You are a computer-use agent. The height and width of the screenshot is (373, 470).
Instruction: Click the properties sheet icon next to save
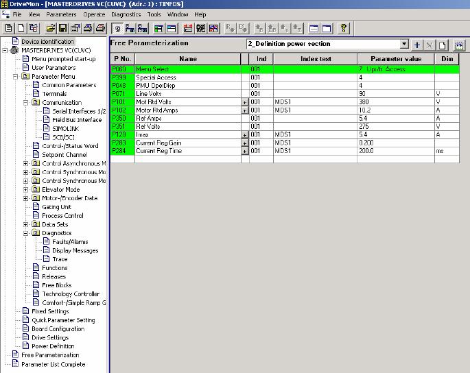pos(75,28)
